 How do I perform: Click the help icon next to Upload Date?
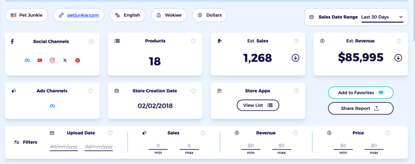point(110,133)
